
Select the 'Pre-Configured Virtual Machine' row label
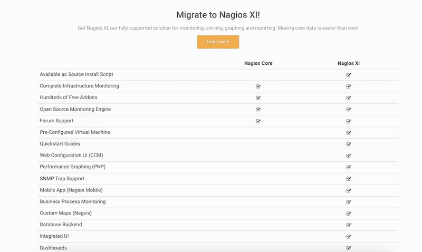pyautogui.click(x=75, y=132)
